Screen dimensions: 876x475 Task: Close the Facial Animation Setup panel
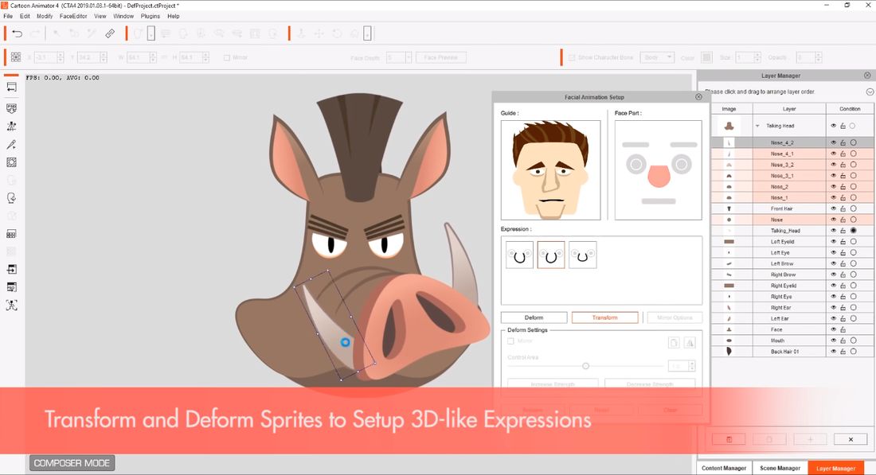click(x=698, y=97)
